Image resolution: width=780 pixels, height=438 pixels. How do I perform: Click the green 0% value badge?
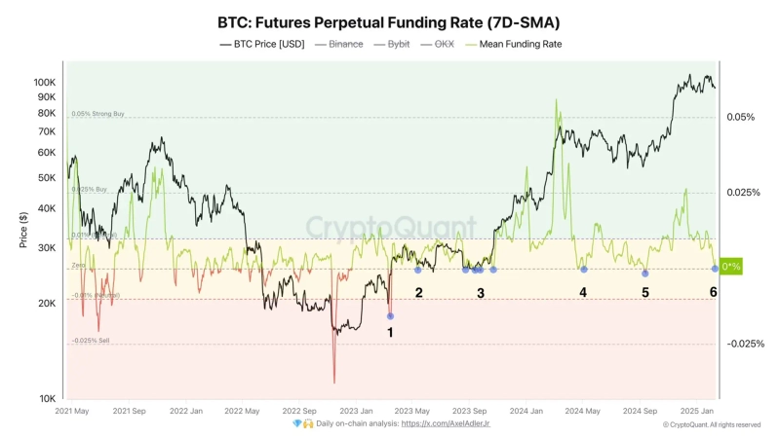pos(731,267)
